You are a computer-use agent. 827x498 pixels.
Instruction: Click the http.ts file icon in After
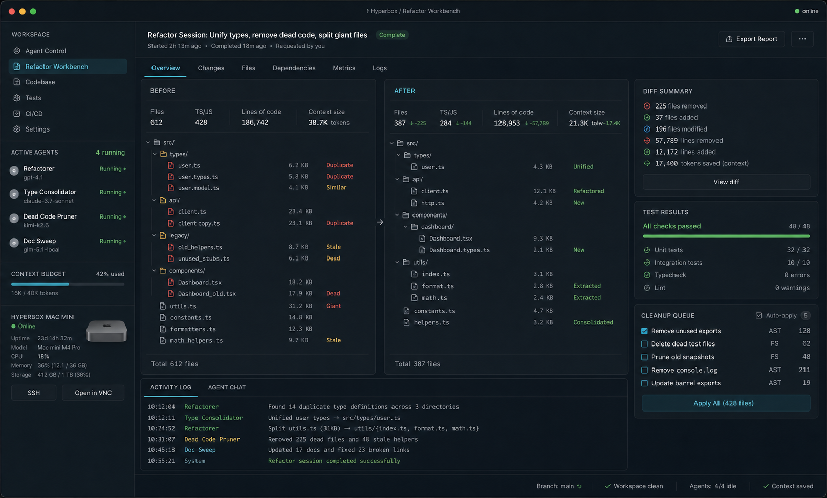click(x=414, y=203)
